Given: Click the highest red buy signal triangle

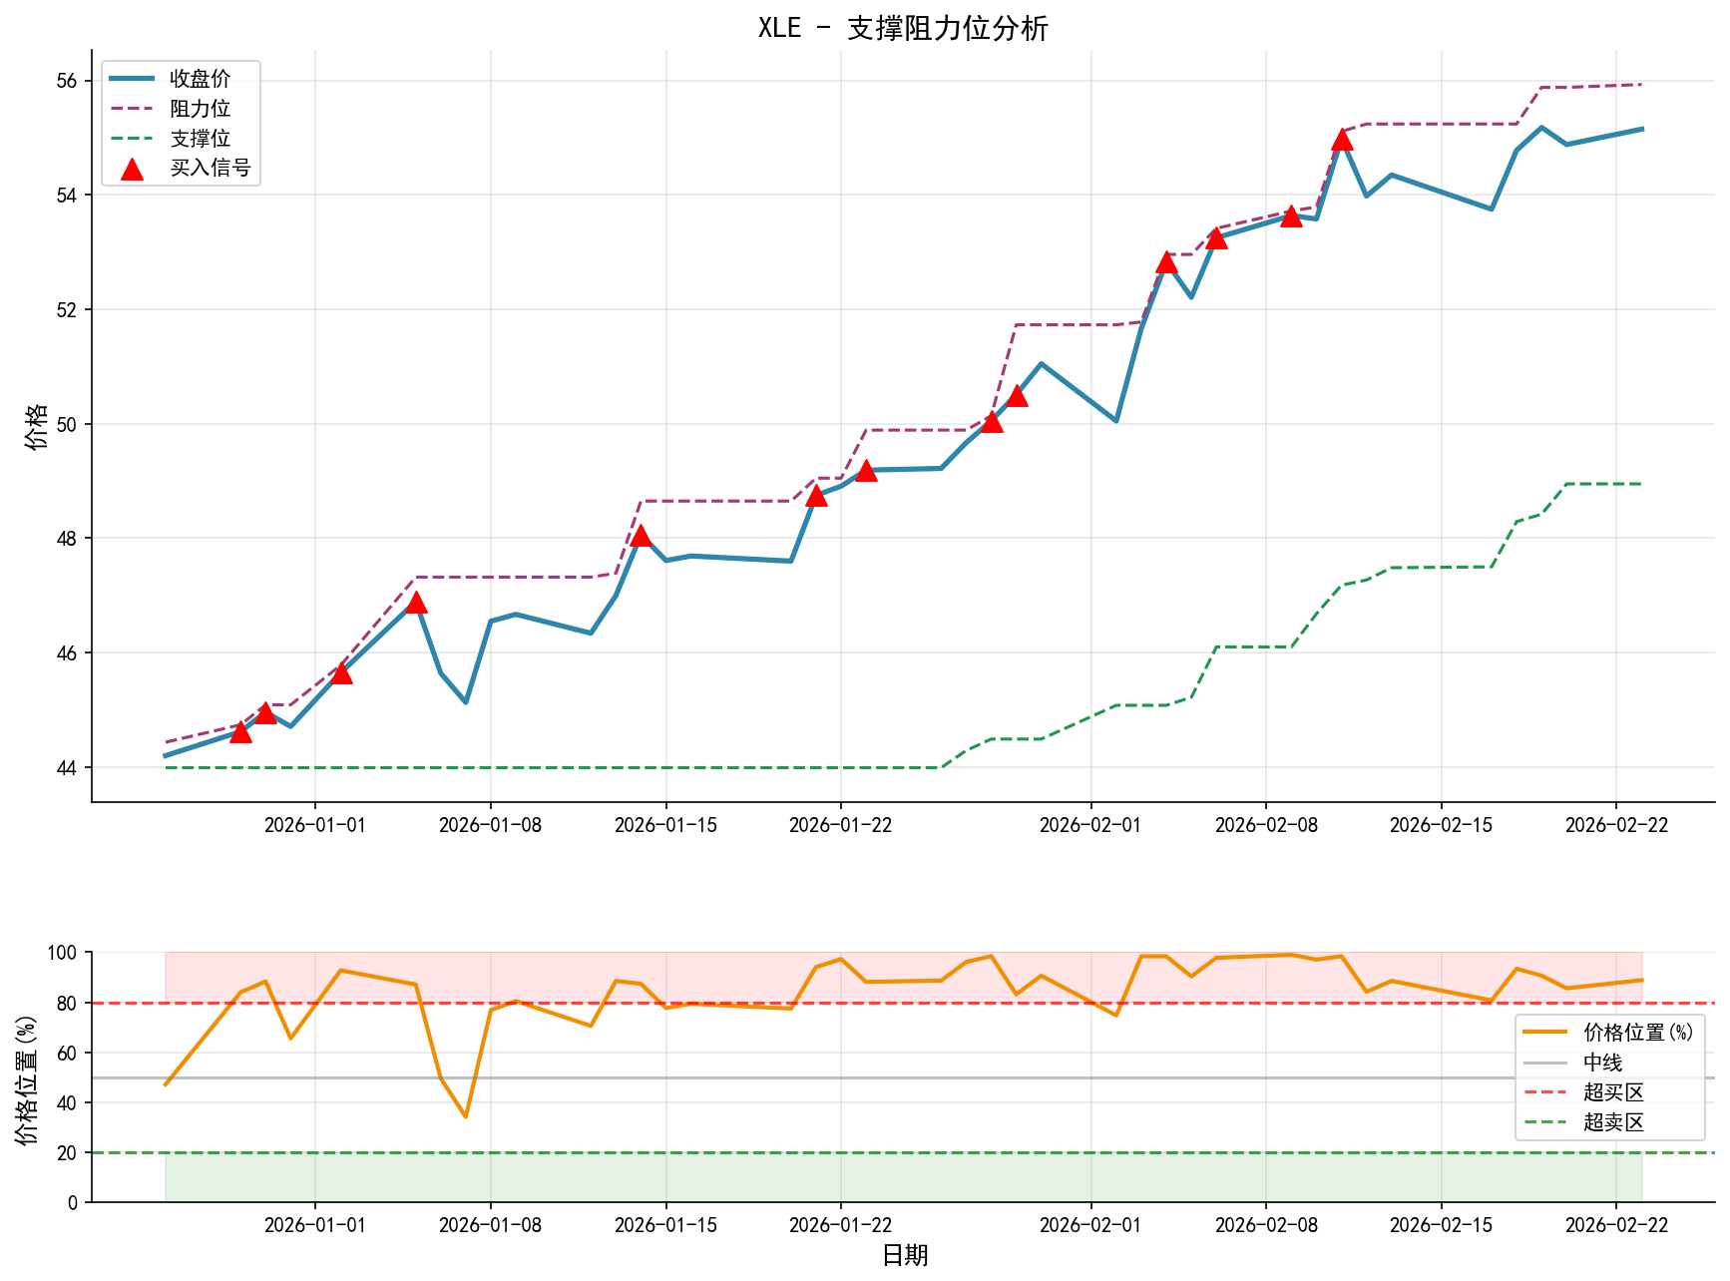Looking at the screenshot, I should (x=1342, y=141).
